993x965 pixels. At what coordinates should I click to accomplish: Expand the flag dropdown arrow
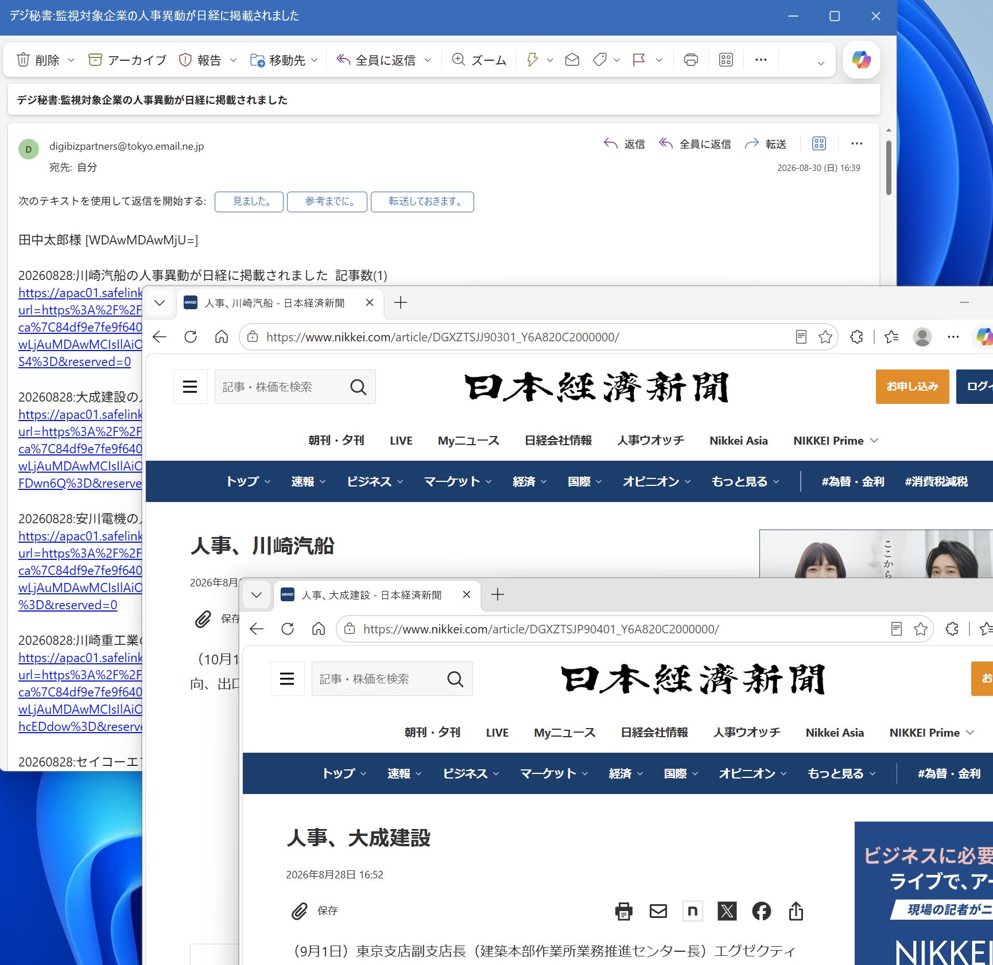pos(659,60)
